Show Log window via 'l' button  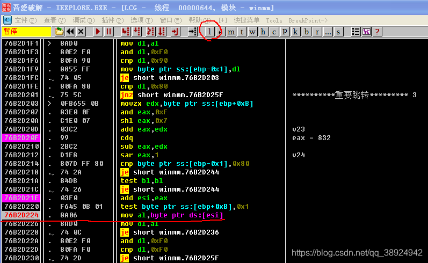pos(209,32)
